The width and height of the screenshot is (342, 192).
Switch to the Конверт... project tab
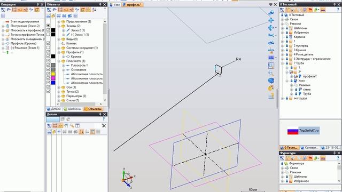point(309,148)
